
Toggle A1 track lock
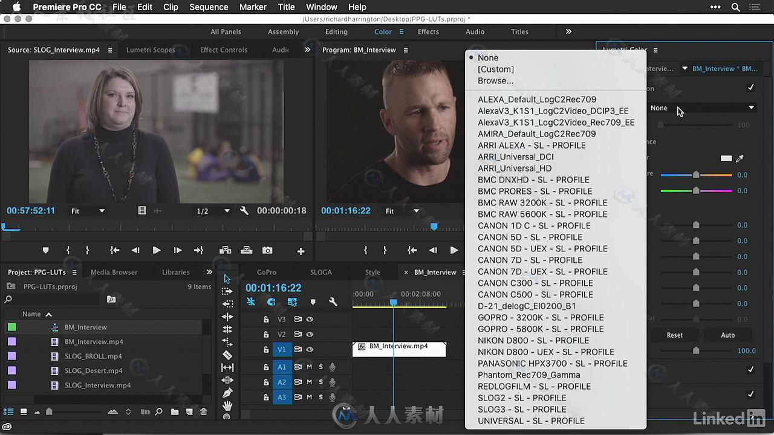(x=265, y=367)
